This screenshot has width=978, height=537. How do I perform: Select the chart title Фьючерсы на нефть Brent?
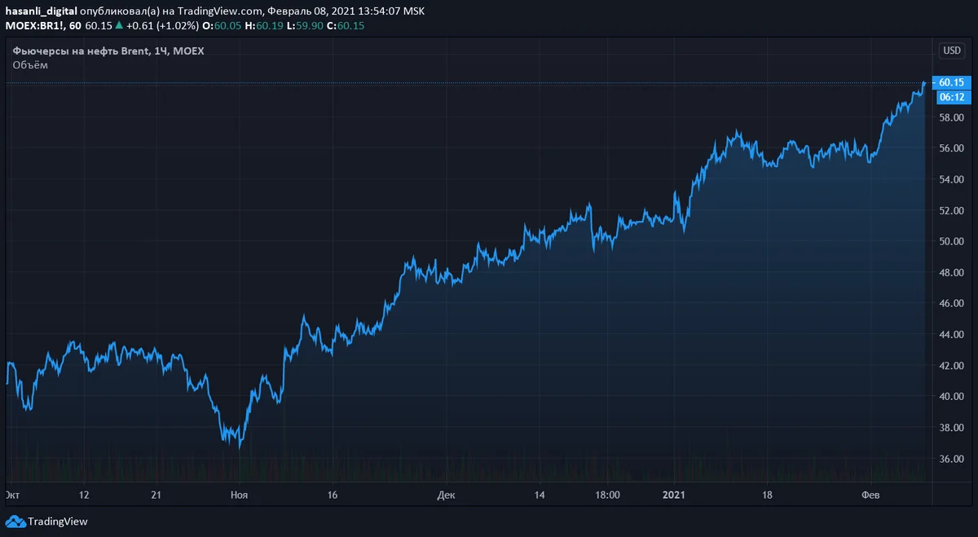tap(81, 51)
